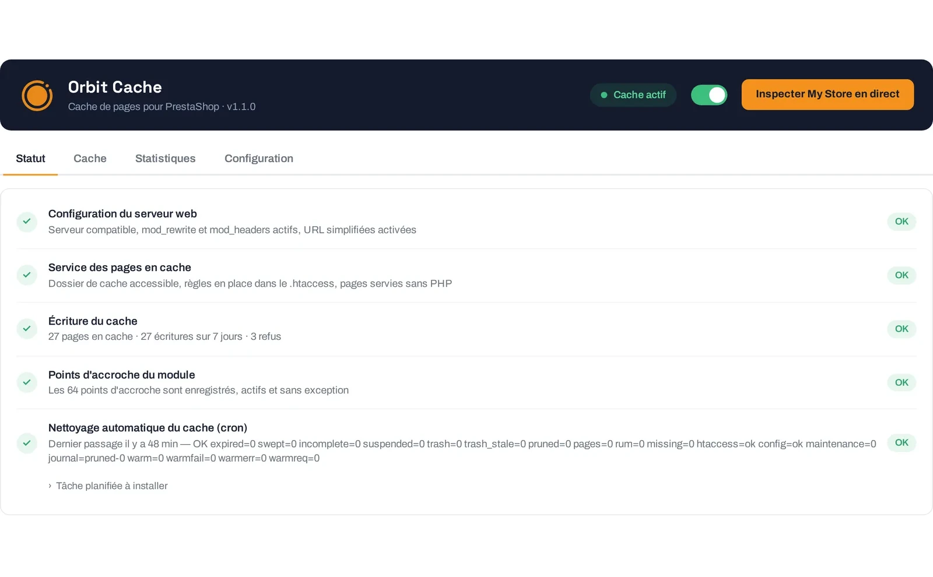Click the checkmark icon beside Nettoyage automatique du cache
The height and width of the screenshot is (577, 933).
27,443
